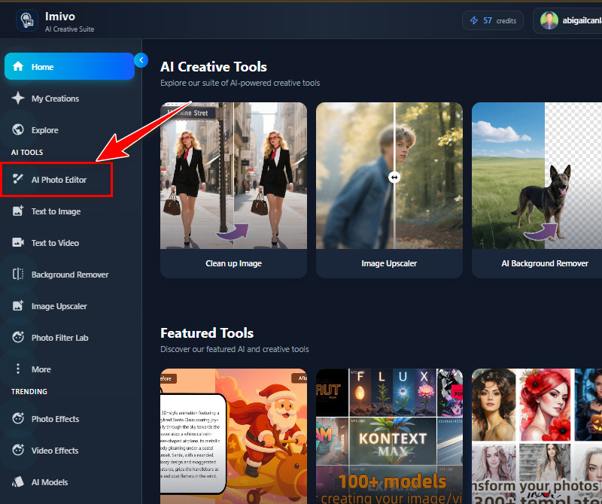Click the Clean up Image label
The image size is (602, 504).
(233, 263)
